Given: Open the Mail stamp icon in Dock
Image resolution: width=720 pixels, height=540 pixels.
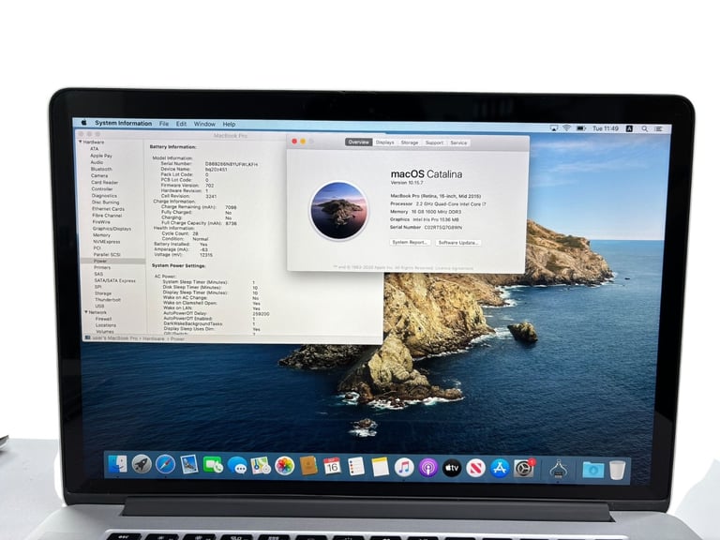Looking at the screenshot, I should point(189,465).
